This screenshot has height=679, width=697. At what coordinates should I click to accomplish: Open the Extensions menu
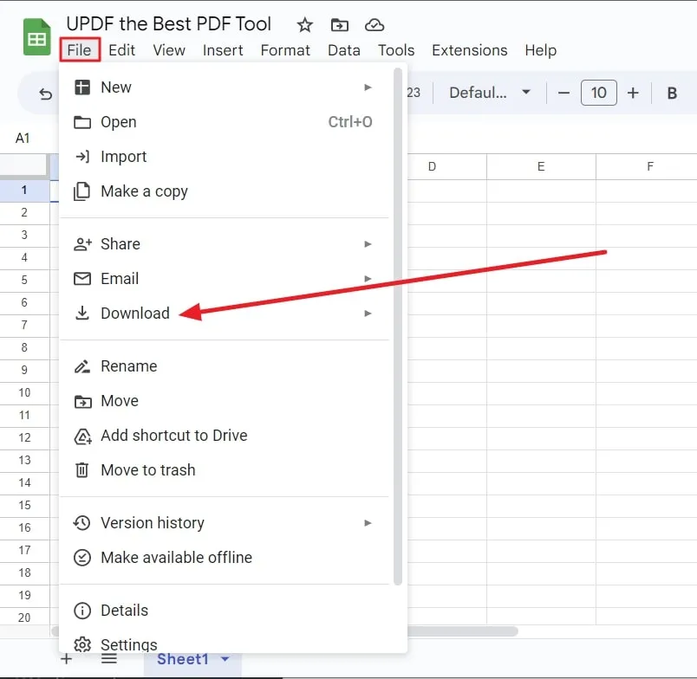click(x=469, y=50)
